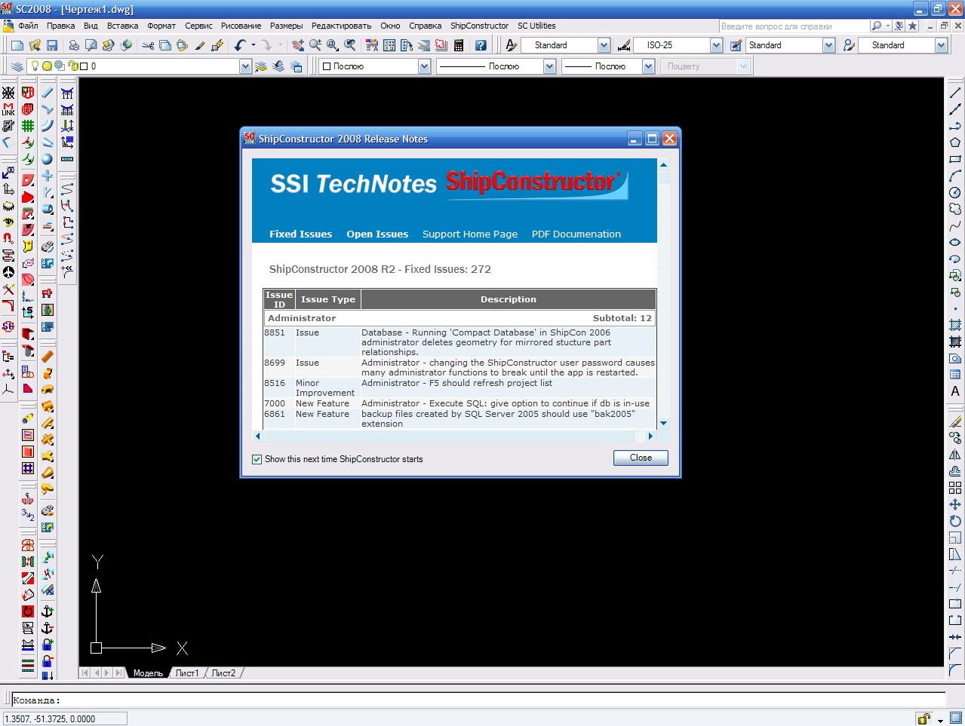Viewport: 965px width, 726px height.
Task: Expand the layer selection dropdown
Action: coord(244,66)
